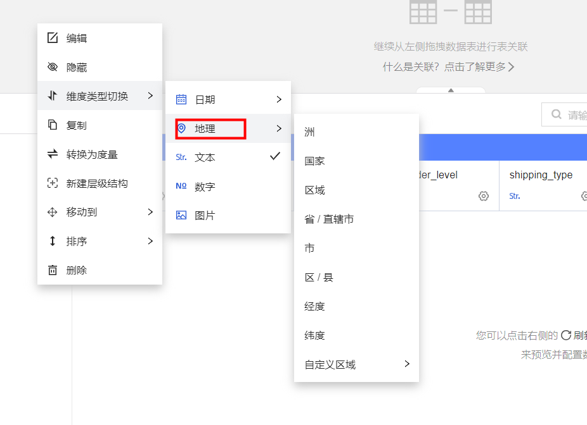This screenshot has height=425, width=587.
Task: Click the copy icon next to 复制
Action: pyautogui.click(x=53, y=125)
